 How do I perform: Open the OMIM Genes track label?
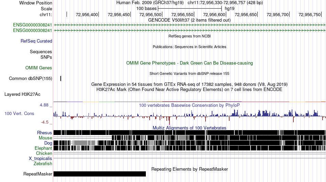[39, 68]
